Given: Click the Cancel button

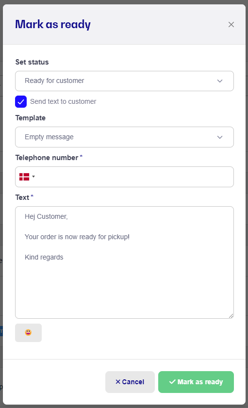Looking at the screenshot, I should pyautogui.click(x=130, y=382).
